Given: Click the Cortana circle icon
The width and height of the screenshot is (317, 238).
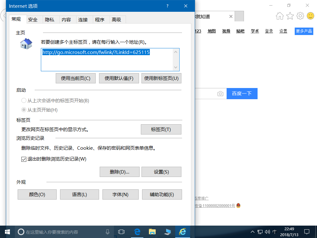Looking at the screenshot, I should pos(21,232).
